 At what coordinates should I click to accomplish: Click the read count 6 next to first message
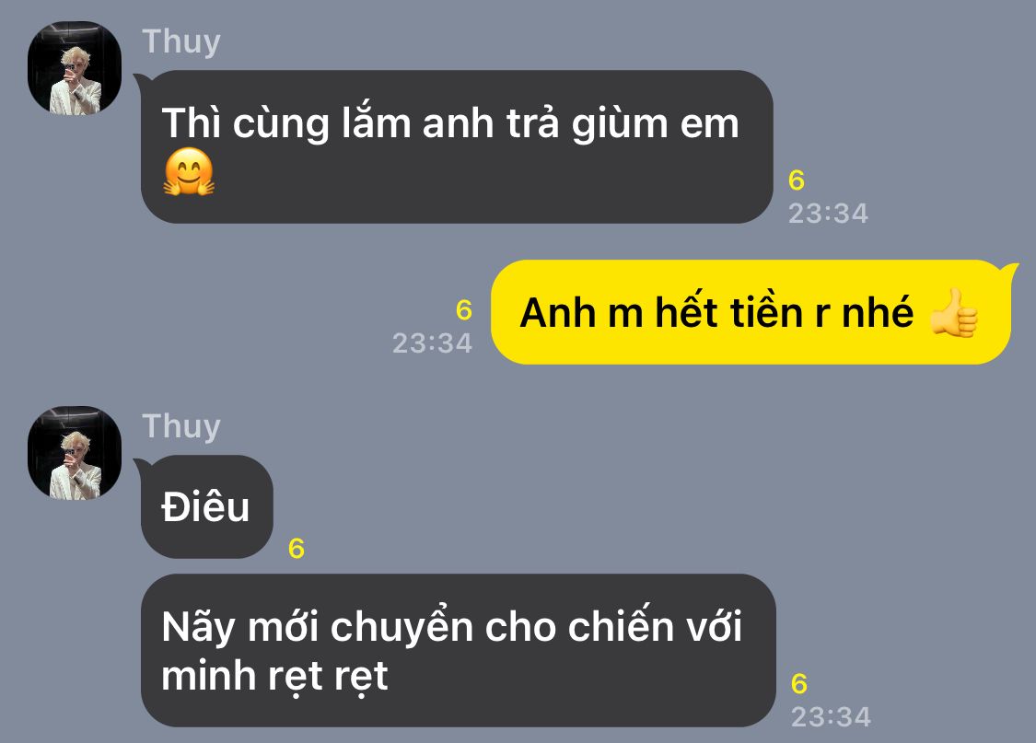tap(797, 181)
